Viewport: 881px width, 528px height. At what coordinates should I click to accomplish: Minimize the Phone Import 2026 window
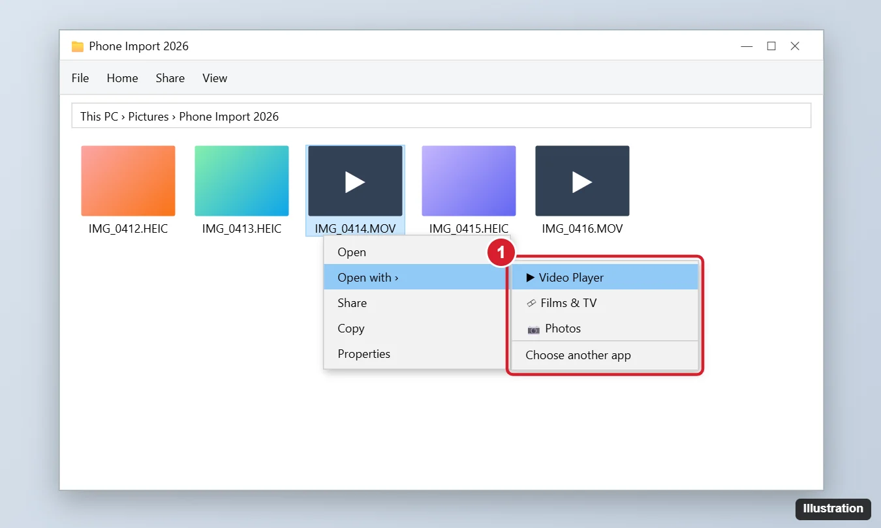(747, 46)
